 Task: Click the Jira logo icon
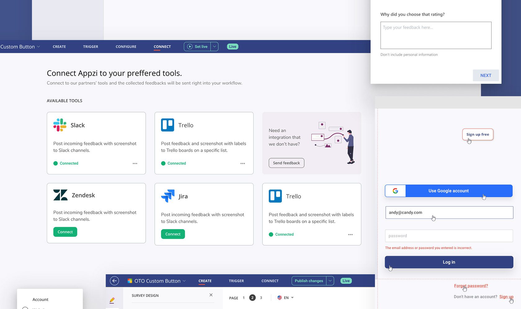(168, 196)
